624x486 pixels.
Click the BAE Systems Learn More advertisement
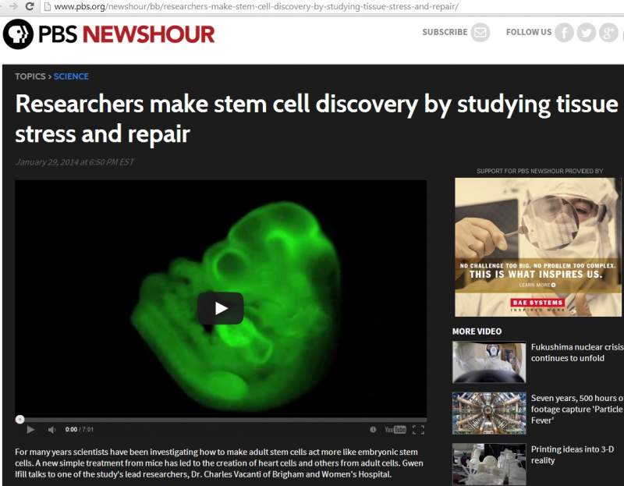point(538,247)
